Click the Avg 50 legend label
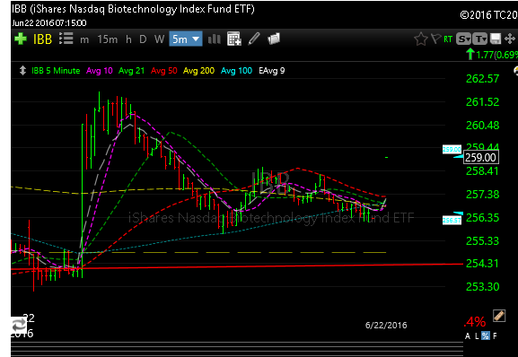 (164, 71)
